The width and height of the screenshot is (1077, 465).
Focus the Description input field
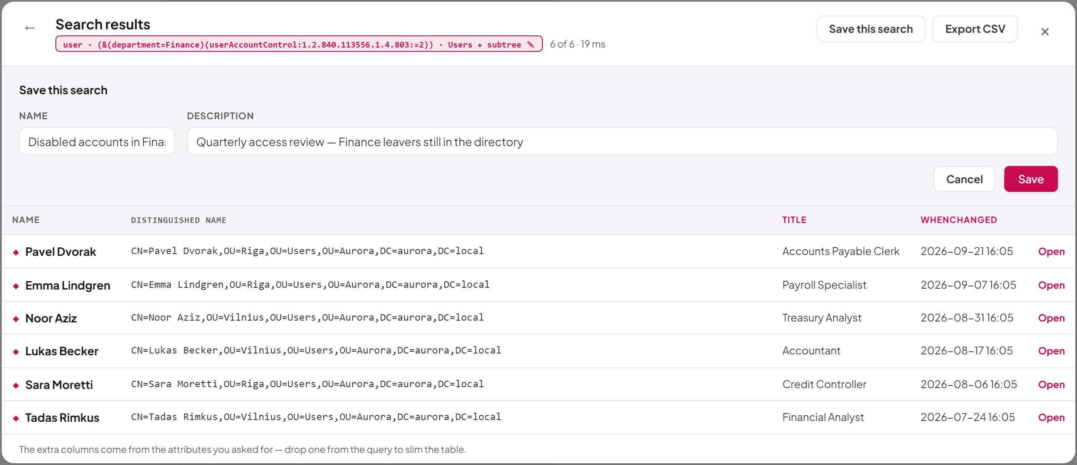click(x=622, y=141)
